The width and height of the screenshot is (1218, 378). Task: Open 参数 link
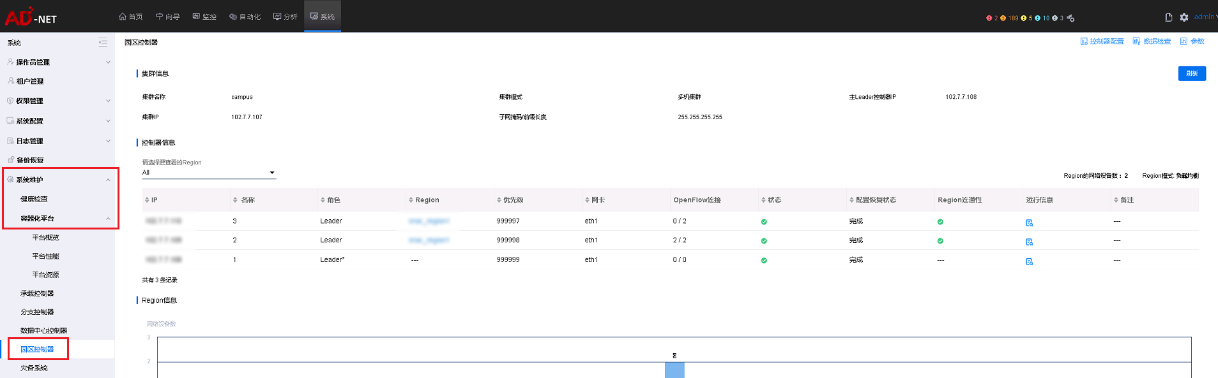1192,41
